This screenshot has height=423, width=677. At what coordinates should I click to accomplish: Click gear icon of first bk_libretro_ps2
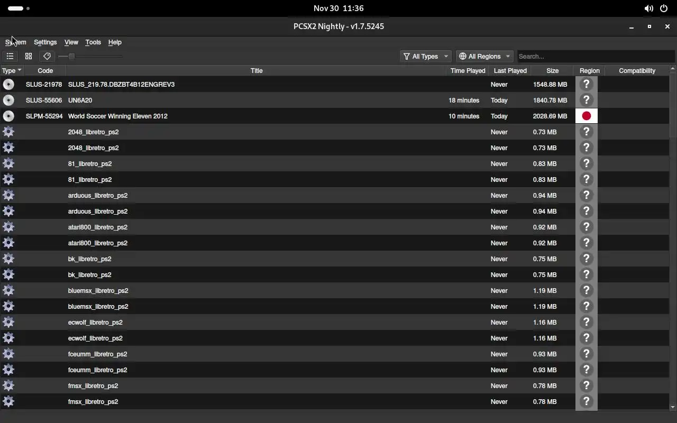coord(8,259)
